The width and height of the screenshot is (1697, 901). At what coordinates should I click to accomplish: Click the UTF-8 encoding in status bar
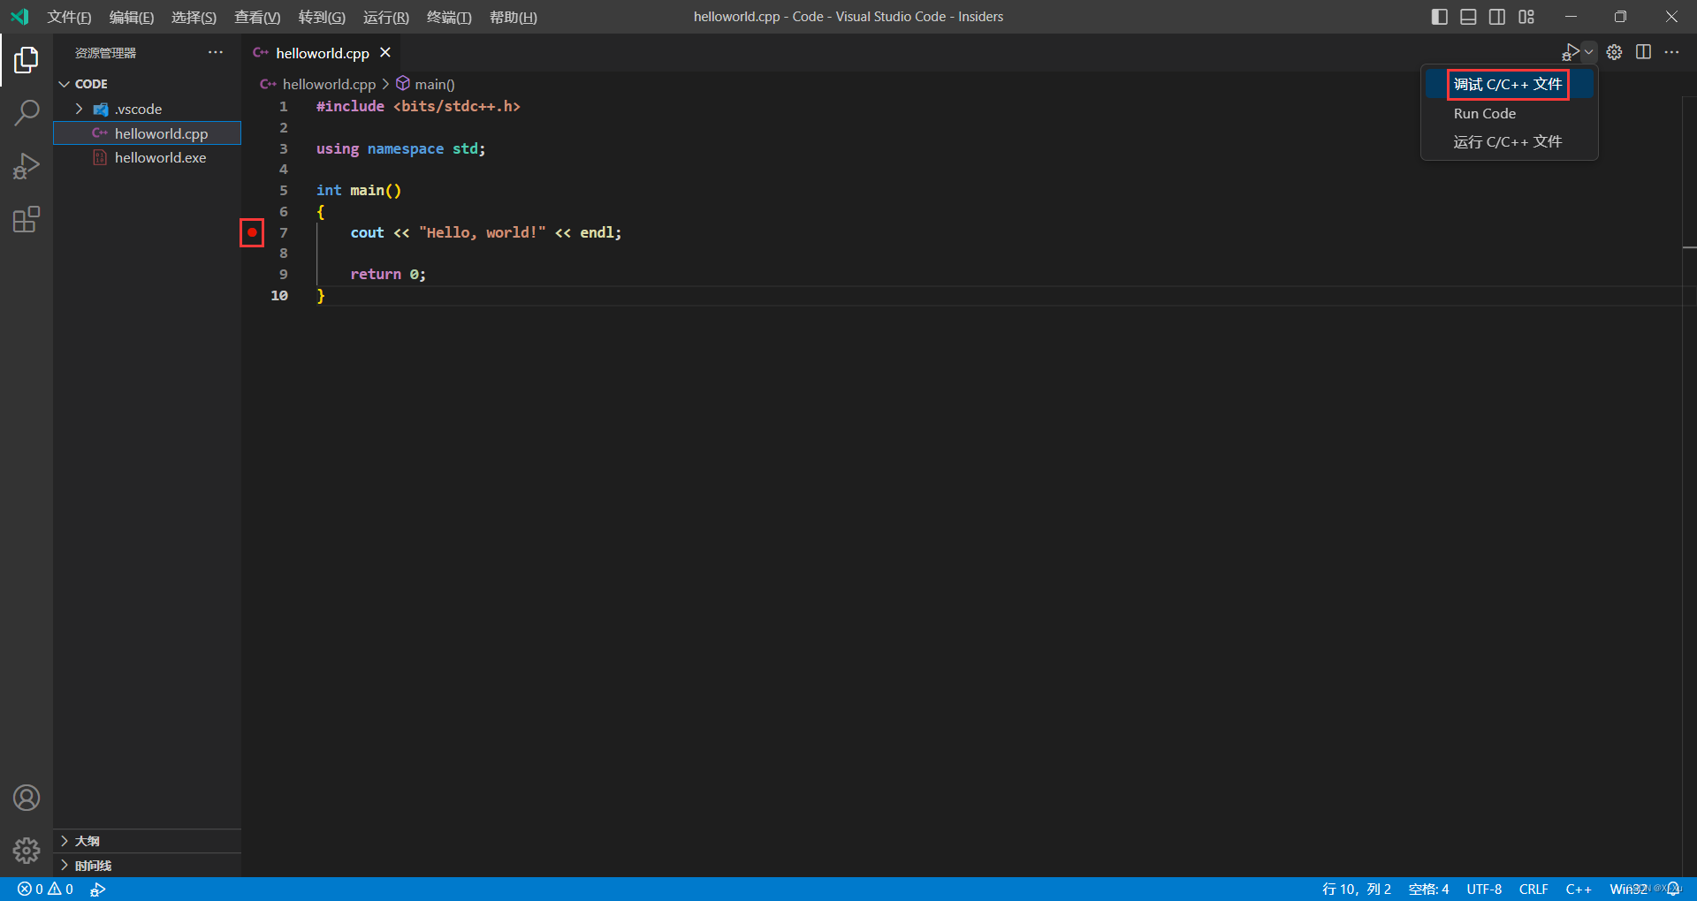tap(1483, 889)
